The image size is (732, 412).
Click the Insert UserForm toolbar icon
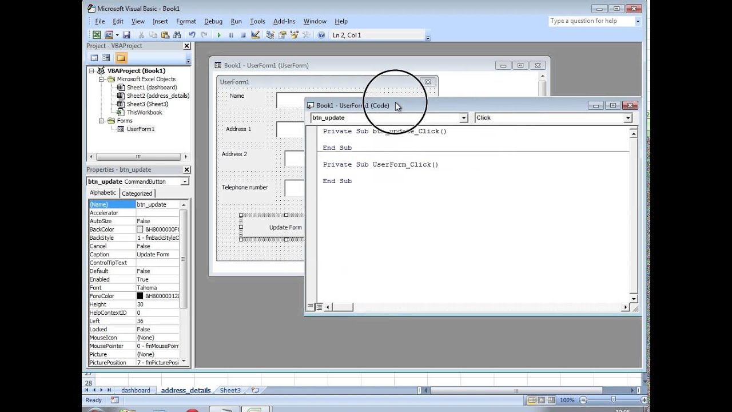(x=108, y=35)
